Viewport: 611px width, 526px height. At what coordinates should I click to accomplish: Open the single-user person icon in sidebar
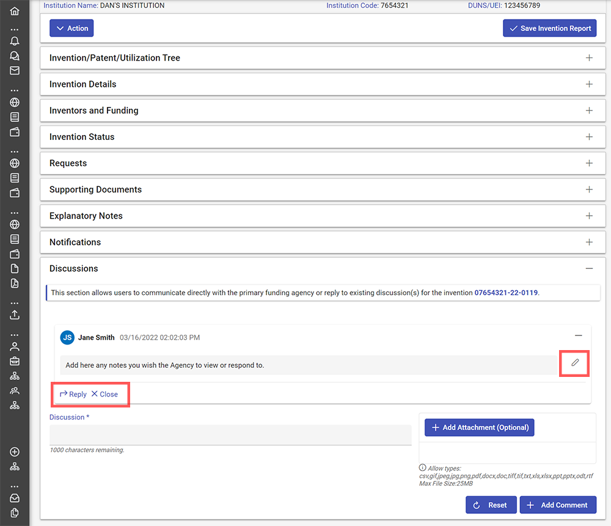click(x=15, y=346)
